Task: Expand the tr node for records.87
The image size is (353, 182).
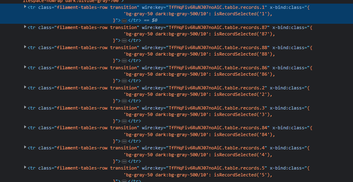Action: point(25,27)
